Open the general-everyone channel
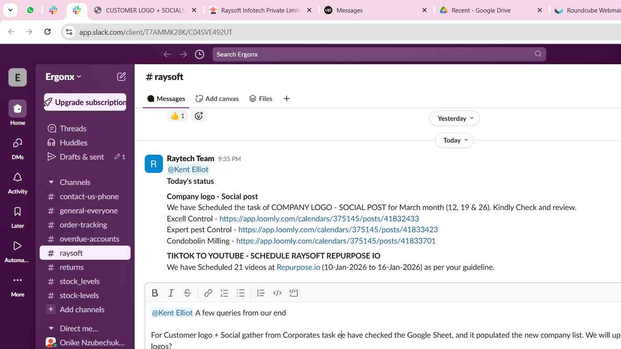 coord(85,211)
